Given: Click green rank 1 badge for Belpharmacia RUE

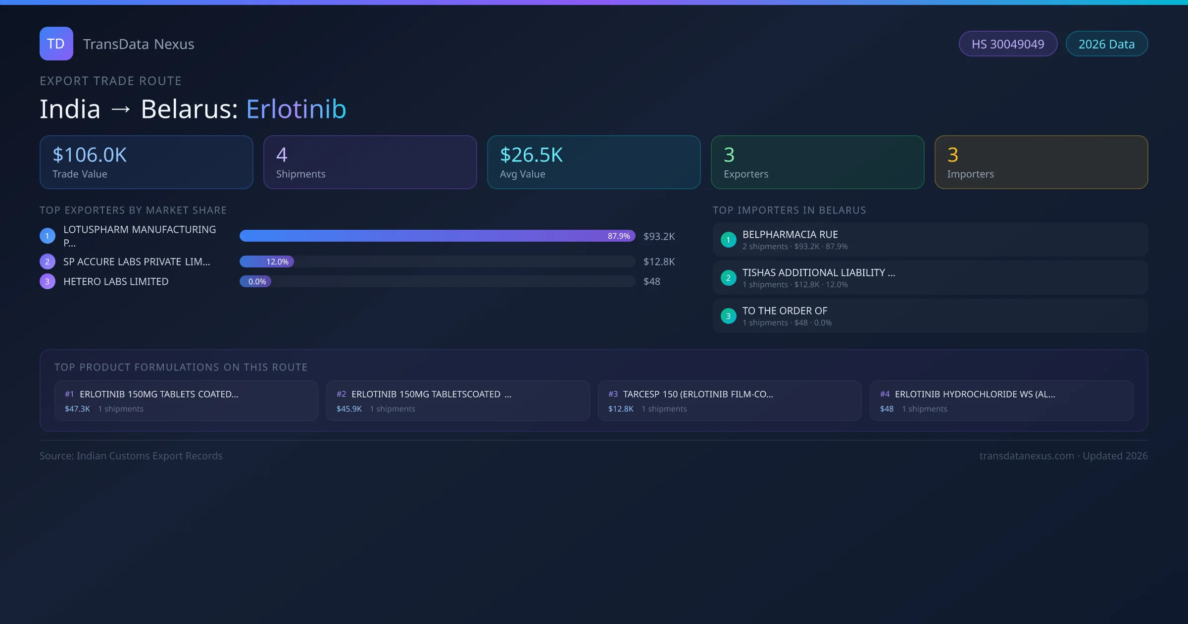Looking at the screenshot, I should coord(728,240).
